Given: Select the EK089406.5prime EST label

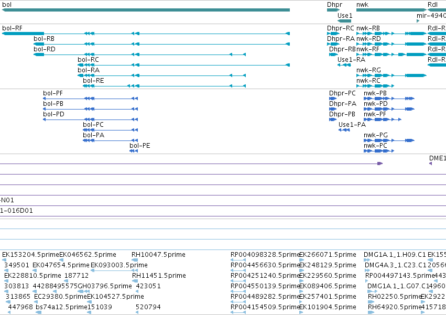Looking at the screenshot, I should point(328,286).
